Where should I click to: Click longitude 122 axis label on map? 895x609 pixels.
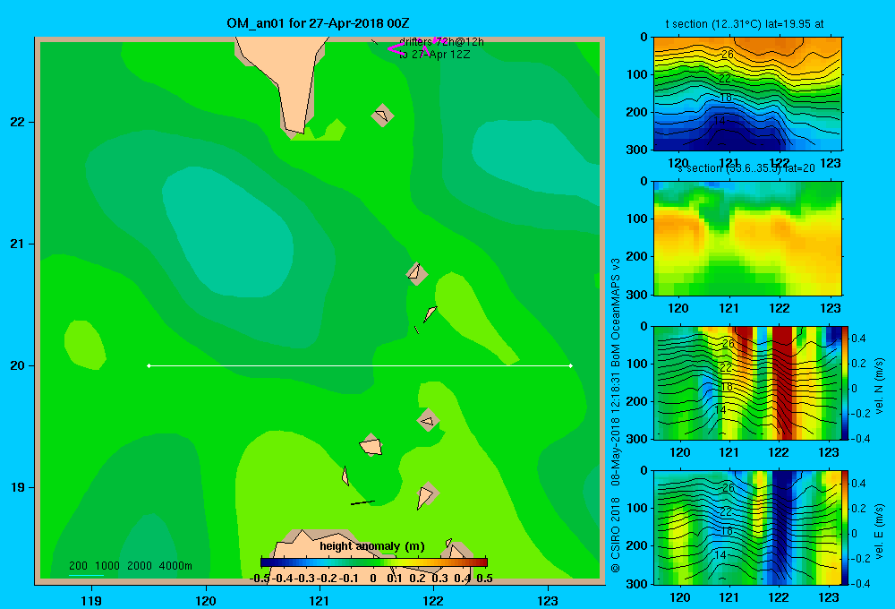[x=433, y=600]
